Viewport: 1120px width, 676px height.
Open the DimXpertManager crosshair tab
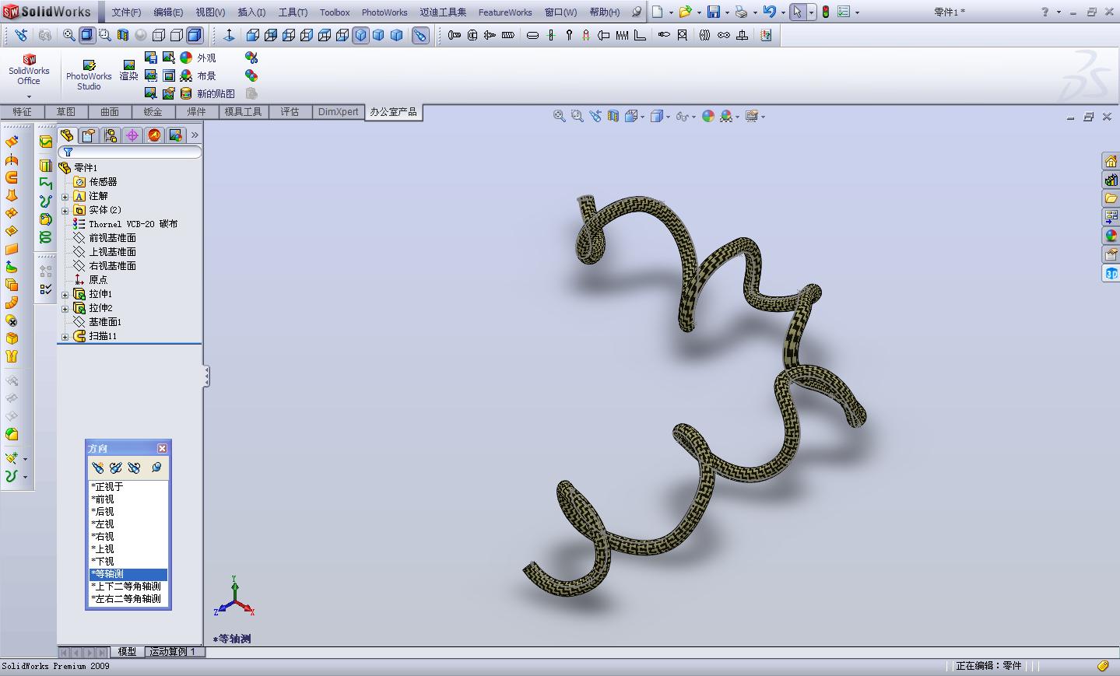(132, 135)
